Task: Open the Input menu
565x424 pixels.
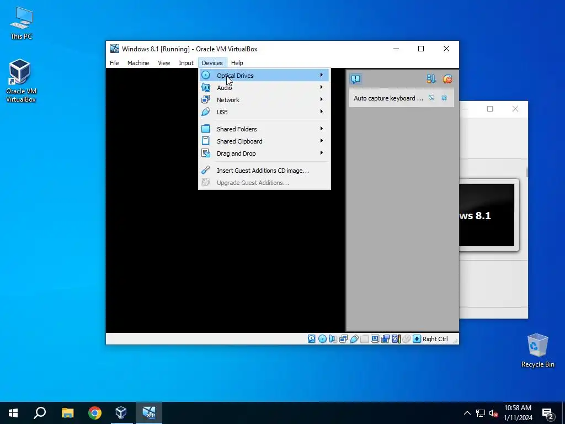Action: (186, 63)
